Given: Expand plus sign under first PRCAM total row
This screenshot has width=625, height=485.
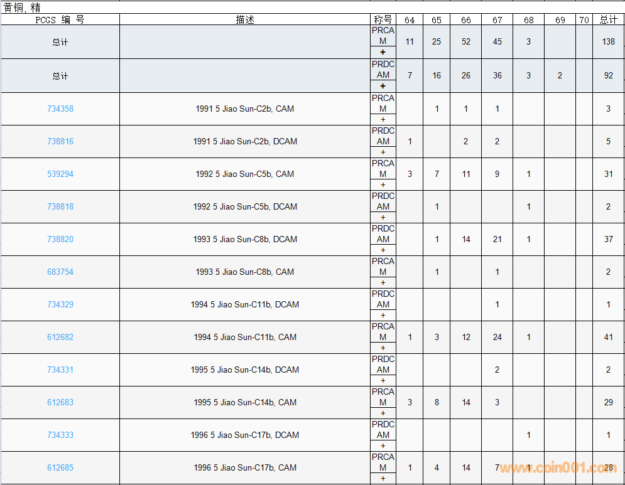Looking at the screenshot, I should 383,52.
